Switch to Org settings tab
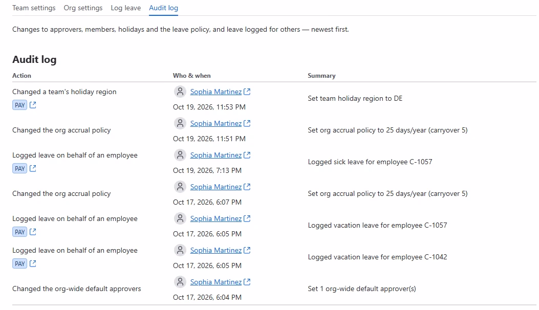The height and width of the screenshot is (310, 539). click(x=83, y=8)
